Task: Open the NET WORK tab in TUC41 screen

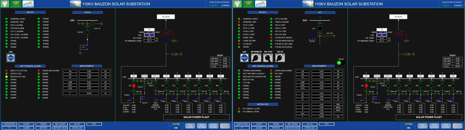Action: 60,124
